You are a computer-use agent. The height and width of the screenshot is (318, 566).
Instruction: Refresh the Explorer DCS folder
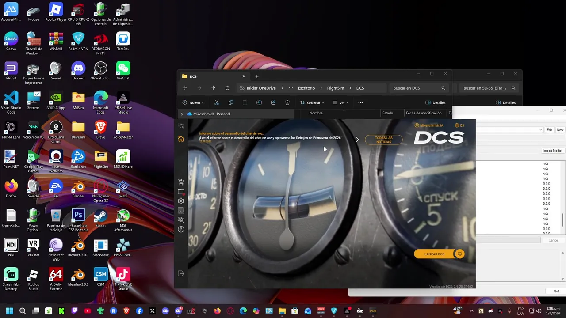(x=227, y=88)
